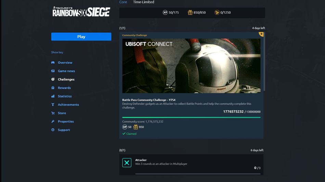Click the gold star badge on challenge card
Viewport: 325px width, 182px height.
261,34
